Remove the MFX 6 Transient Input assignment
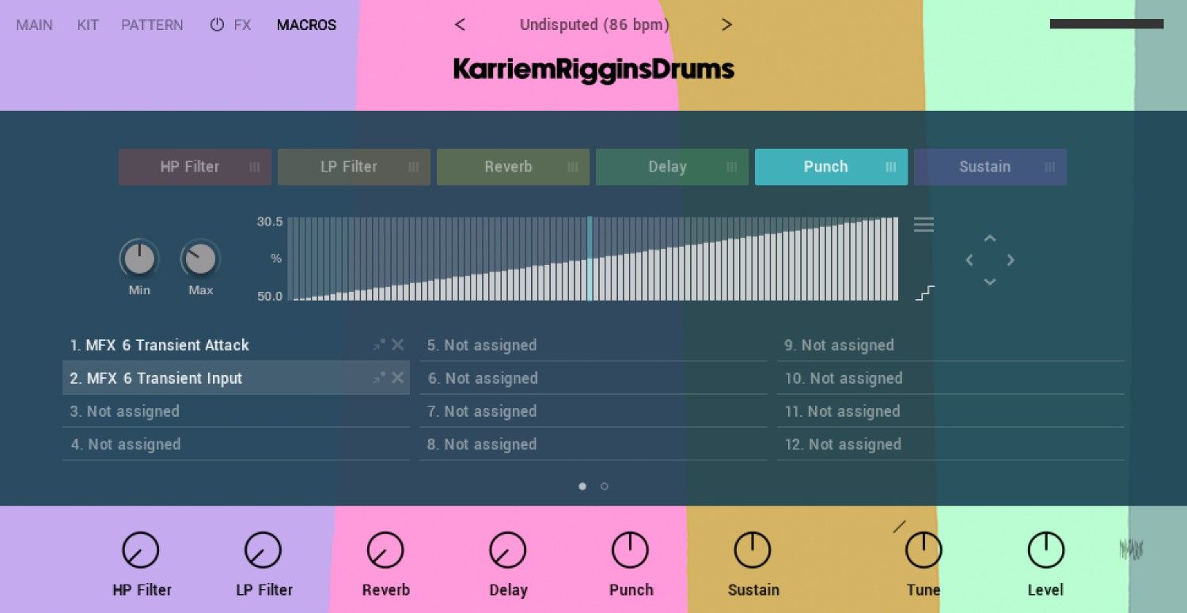Image resolution: width=1187 pixels, height=613 pixels. 397,378
